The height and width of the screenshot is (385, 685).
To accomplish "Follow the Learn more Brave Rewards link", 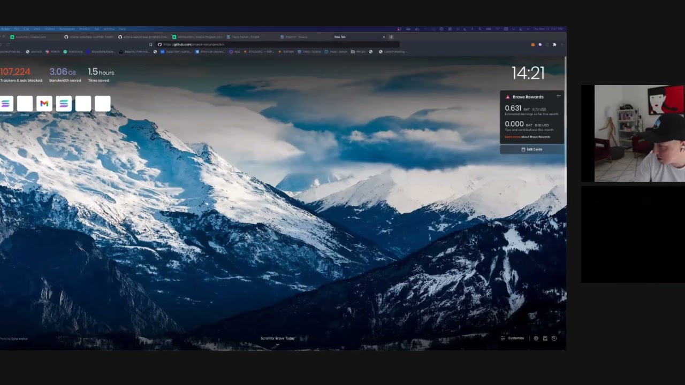I will point(512,137).
